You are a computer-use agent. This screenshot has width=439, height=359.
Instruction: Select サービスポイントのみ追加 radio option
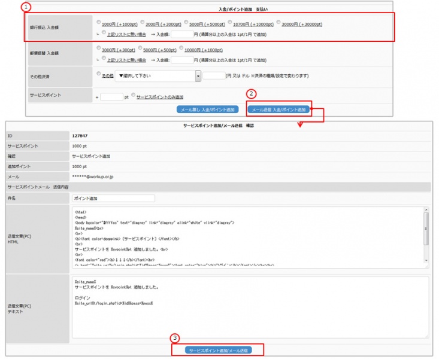134,96
